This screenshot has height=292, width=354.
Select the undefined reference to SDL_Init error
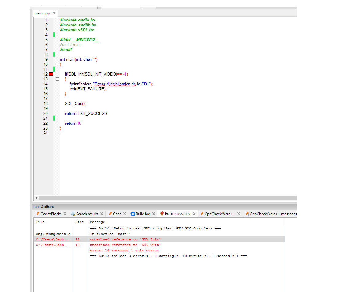coord(125,239)
